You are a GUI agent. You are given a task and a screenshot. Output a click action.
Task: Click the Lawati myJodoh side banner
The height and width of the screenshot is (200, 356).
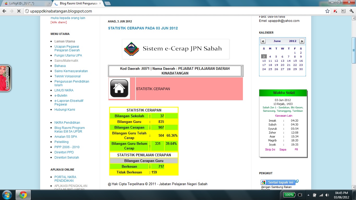click(x=5, y=78)
